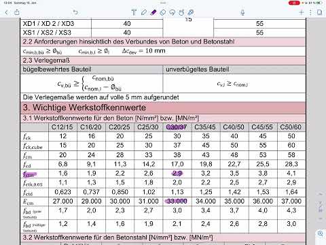Select the purple Highlighter tool
The height and width of the screenshot is (245, 326).
(x=153, y=12)
